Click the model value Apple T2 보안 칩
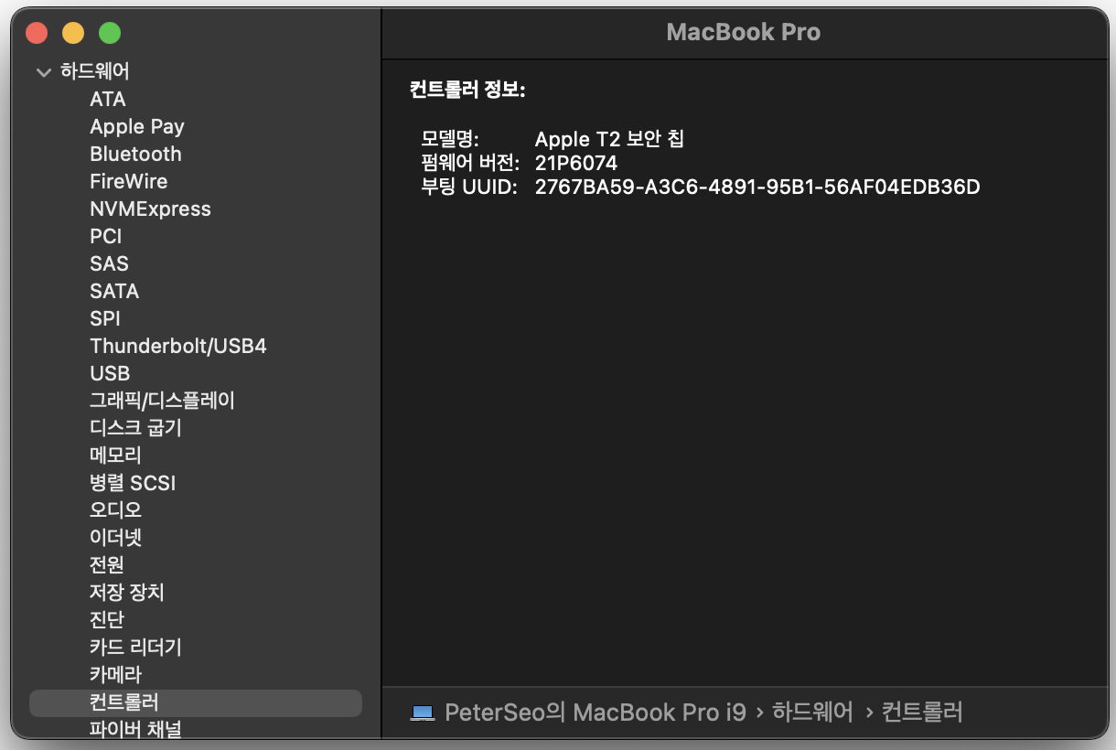This screenshot has width=1116, height=750. [x=609, y=139]
